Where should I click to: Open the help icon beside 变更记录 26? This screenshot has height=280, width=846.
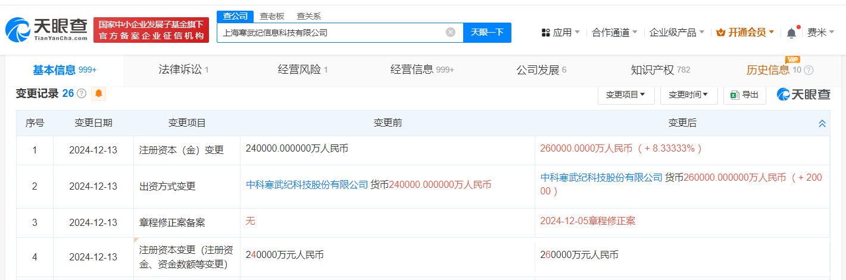[x=82, y=93]
